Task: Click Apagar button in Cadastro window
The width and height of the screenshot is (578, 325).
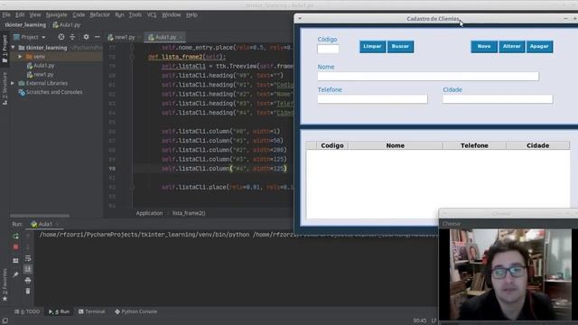Action: point(539,46)
